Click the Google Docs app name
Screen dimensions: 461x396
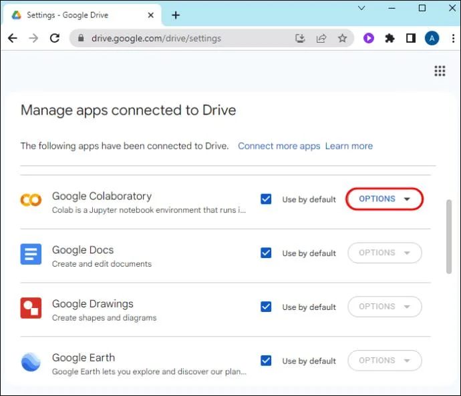83,250
